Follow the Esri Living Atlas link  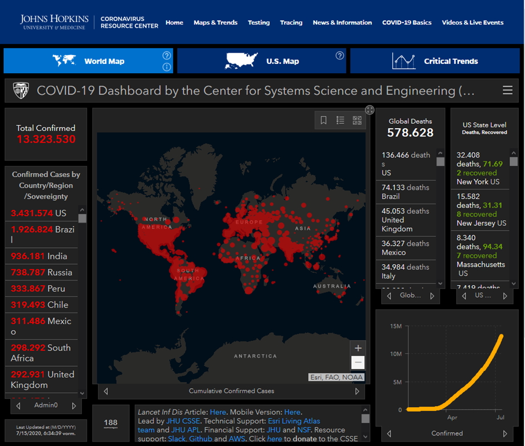(x=294, y=421)
